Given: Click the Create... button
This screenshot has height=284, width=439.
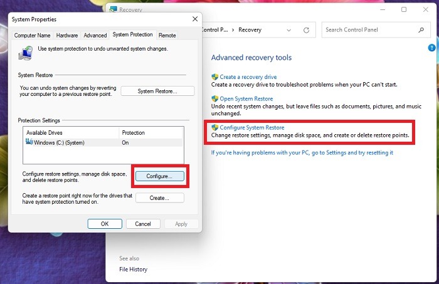Looking at the screenshot, I should tap(159, 198).
